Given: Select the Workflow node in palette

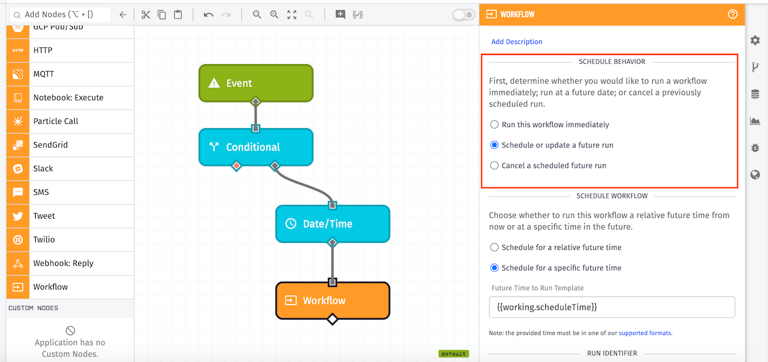Looking at the screenshot, I should tap(70, 287).
